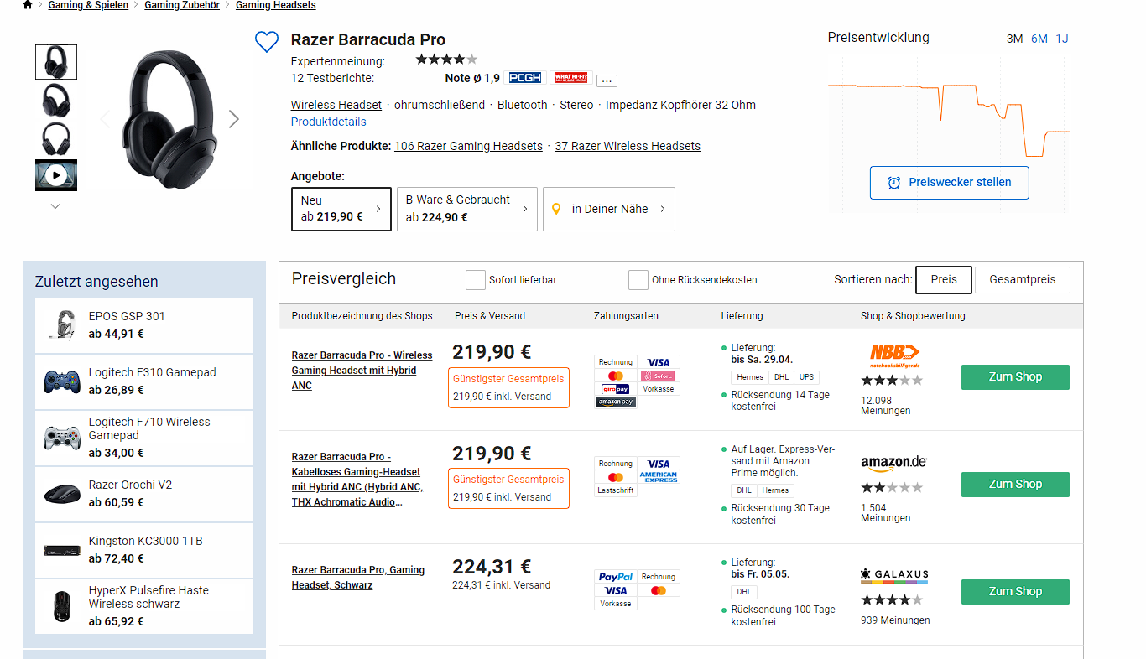Show previous product image arrow
This screenshot has width=1146, height=659.
(105, 119)
